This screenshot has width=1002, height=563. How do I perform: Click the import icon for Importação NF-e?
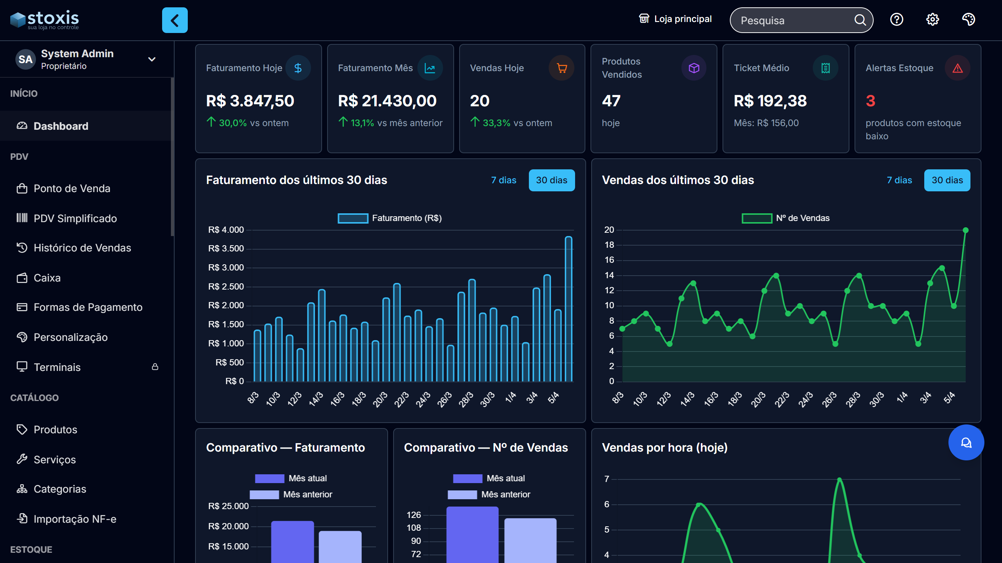pyautogui.click(x=22, y=519)
